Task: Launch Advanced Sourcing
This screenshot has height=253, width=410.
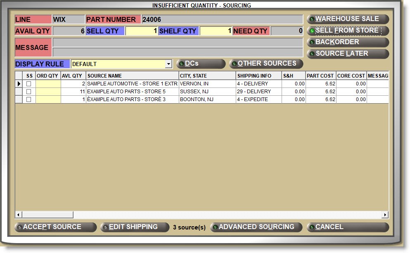Action: coord(256,227)
